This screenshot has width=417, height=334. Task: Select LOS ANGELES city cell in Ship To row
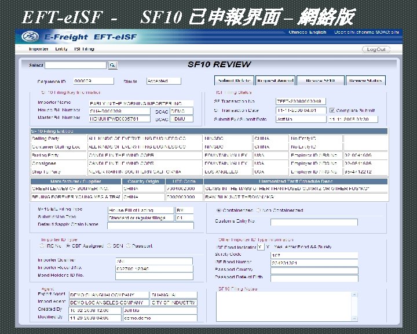pos(228,172)
